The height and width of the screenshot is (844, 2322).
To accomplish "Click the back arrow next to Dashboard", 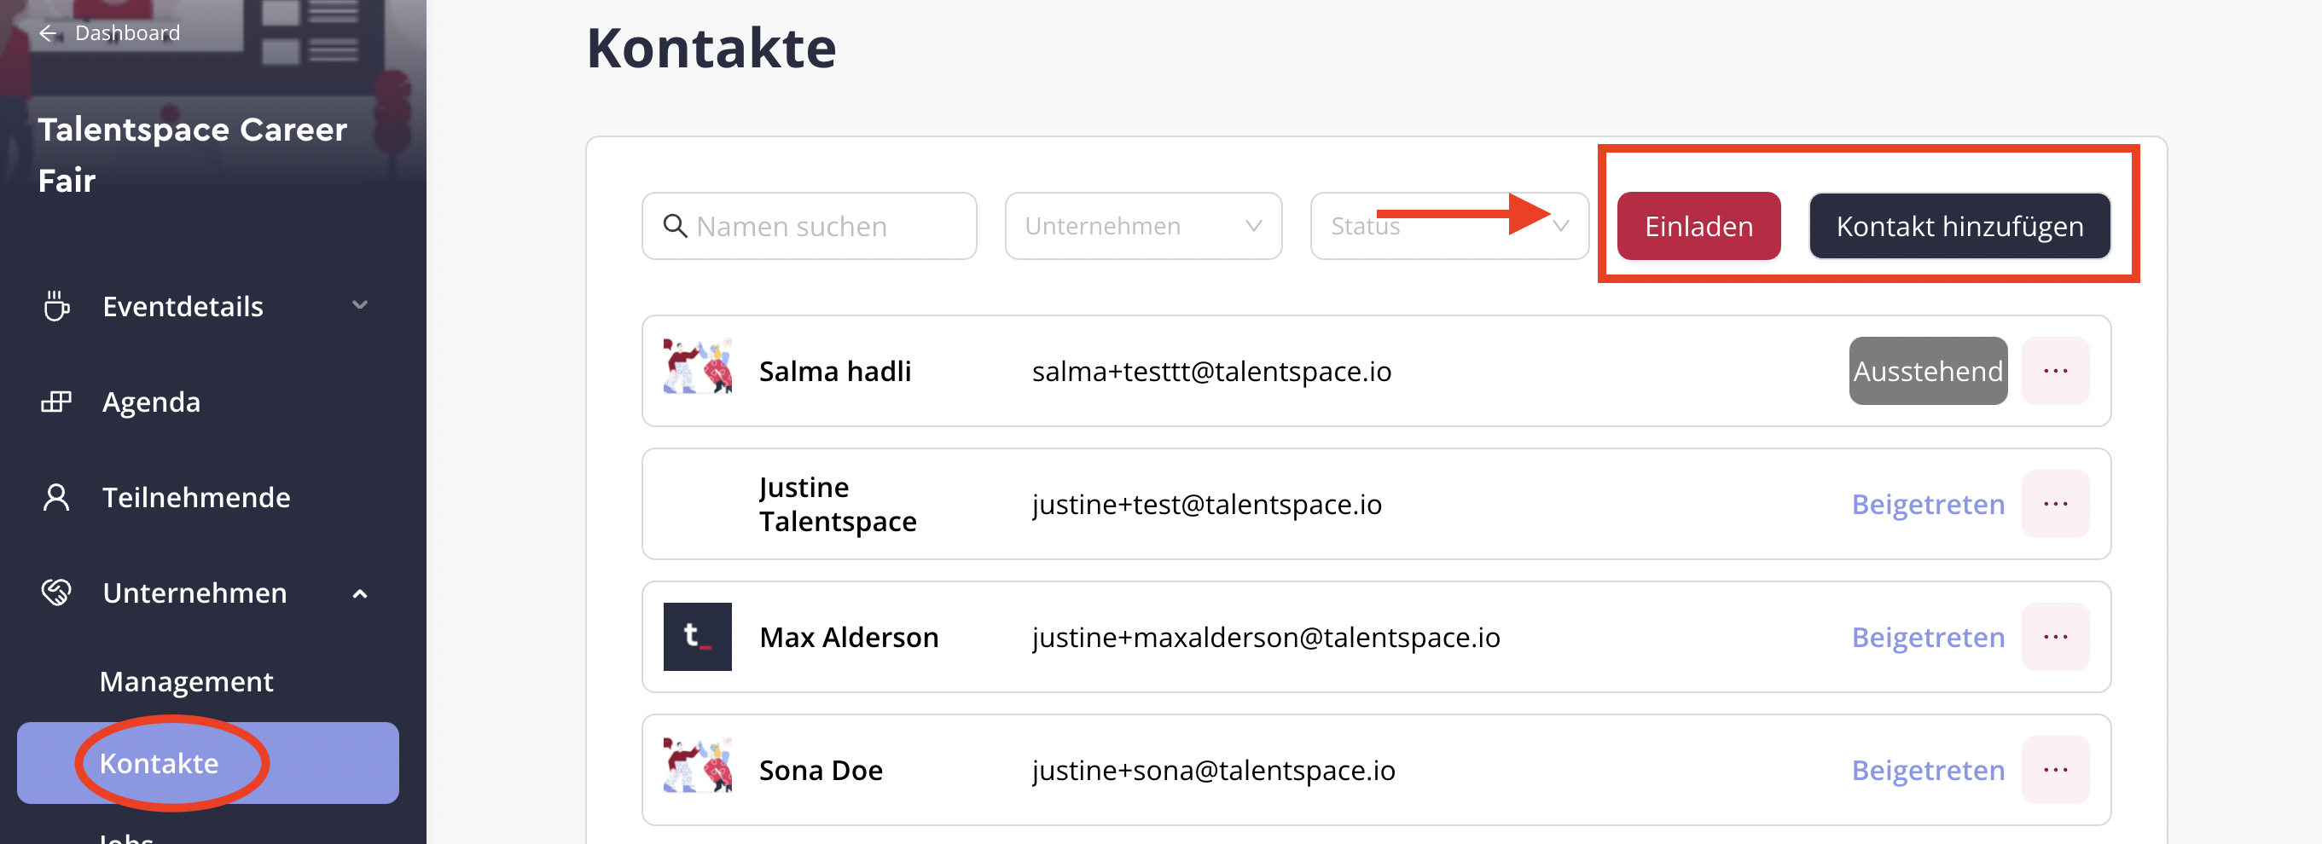I will coord(49,33).
